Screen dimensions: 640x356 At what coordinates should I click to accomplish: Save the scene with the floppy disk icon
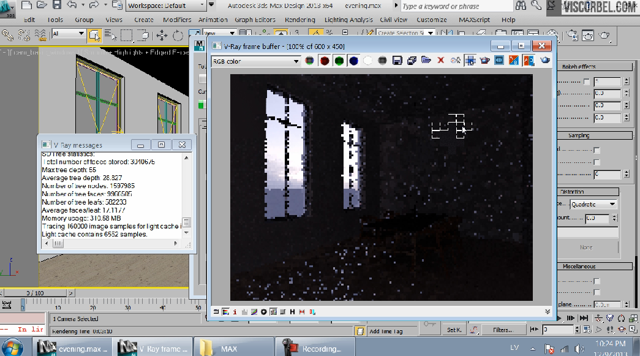[57, 6]
